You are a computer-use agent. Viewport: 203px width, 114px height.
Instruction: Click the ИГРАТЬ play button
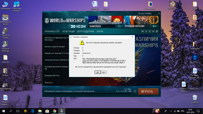(147, 91)
